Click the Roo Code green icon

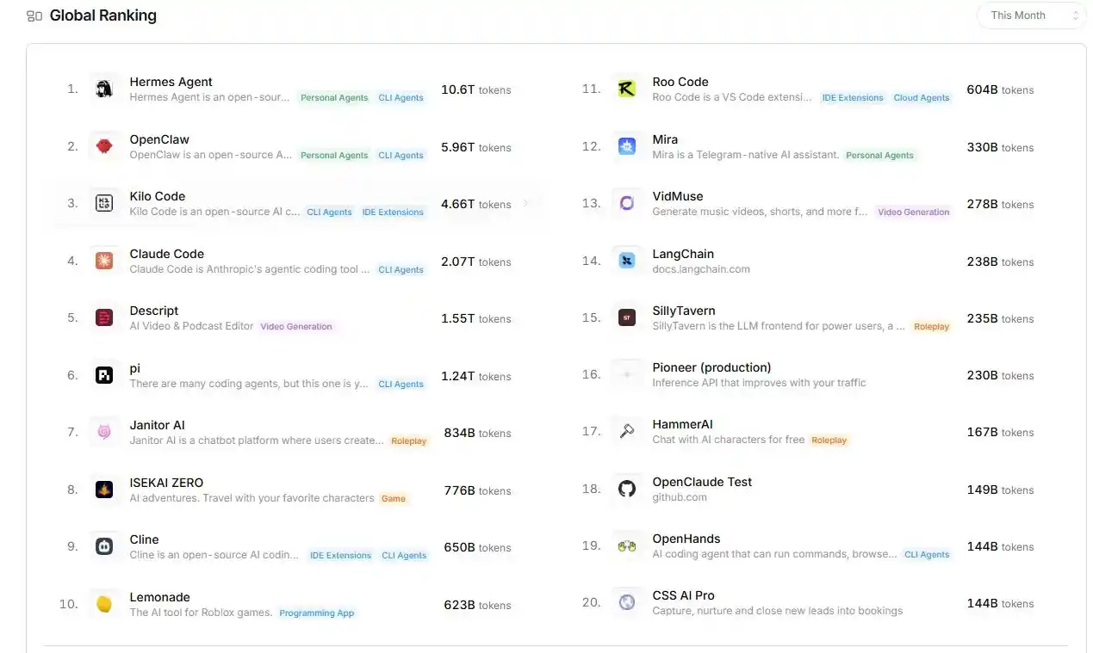tap(627, 89)
